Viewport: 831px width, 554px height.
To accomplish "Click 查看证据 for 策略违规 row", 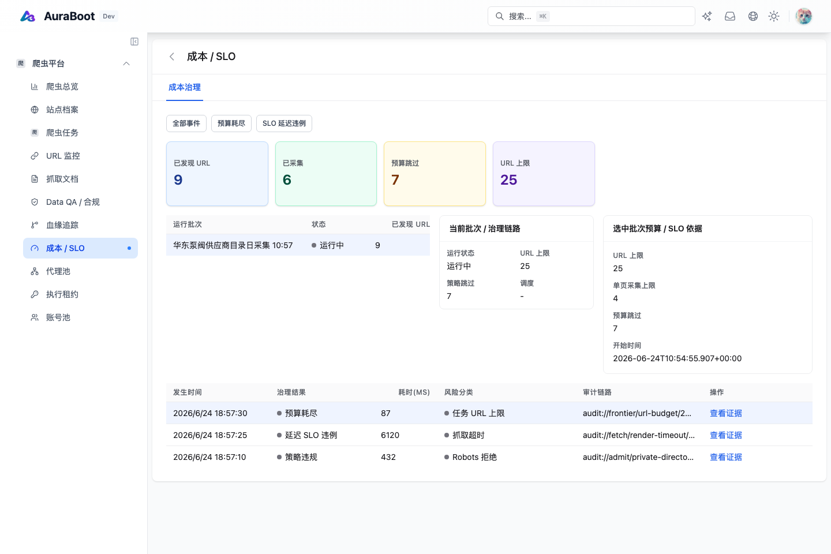I will click(x=726, y=457).
